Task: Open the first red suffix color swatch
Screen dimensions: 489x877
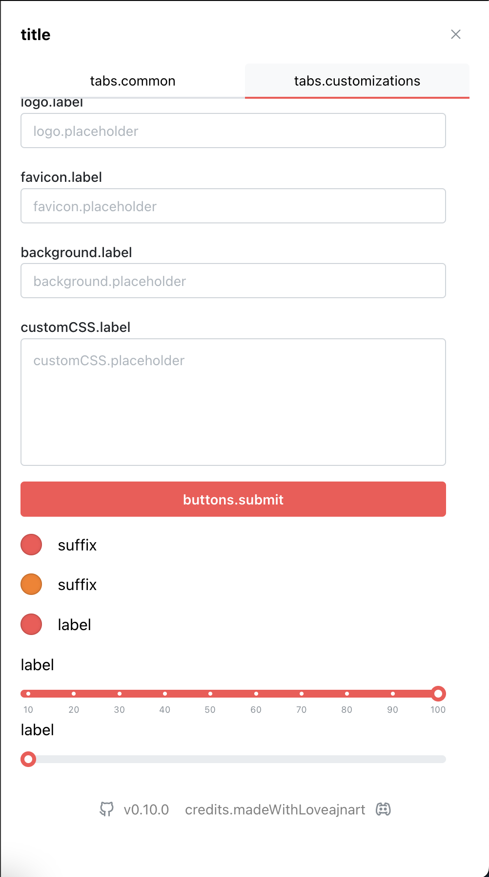Action: pyautogui.click(x=31, y=544)
